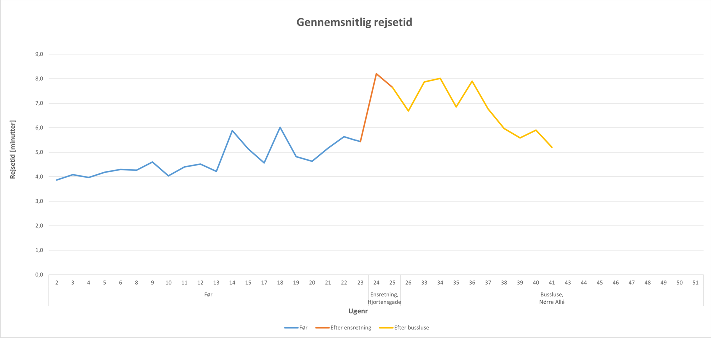Select the Efter bussluse legend label
The image size is (711, 338).
[411, 328]
